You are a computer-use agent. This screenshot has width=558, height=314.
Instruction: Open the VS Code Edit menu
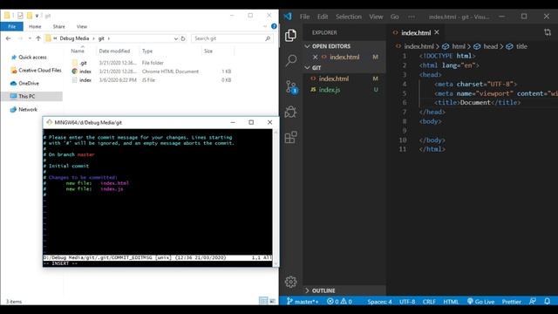click(323, 17)
